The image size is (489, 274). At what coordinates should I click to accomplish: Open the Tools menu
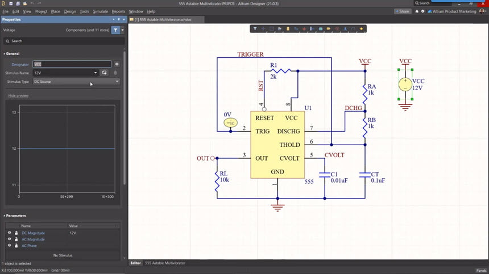(84, 11)
